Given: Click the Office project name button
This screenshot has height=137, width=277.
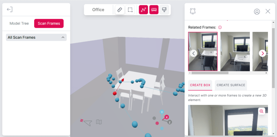Looking at the screenshot, I should (x=98, y=10).
